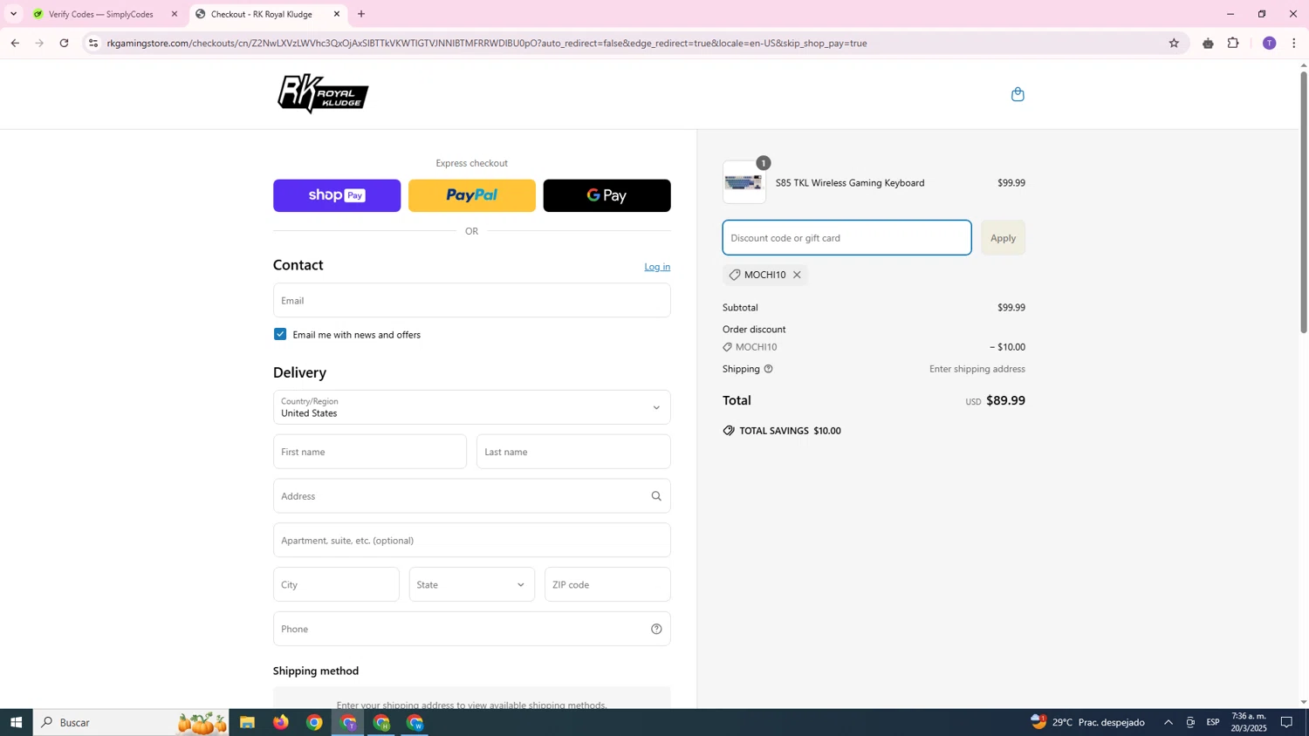The image size is (1309, 736).
Task: Pay with Shop Pay express checkout
Action: click(x=337, y=195)
